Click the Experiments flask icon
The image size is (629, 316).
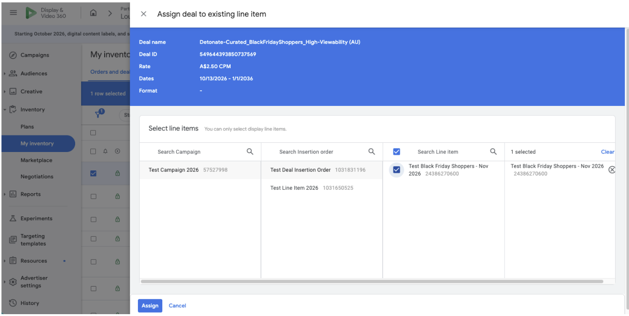[13, 219]
